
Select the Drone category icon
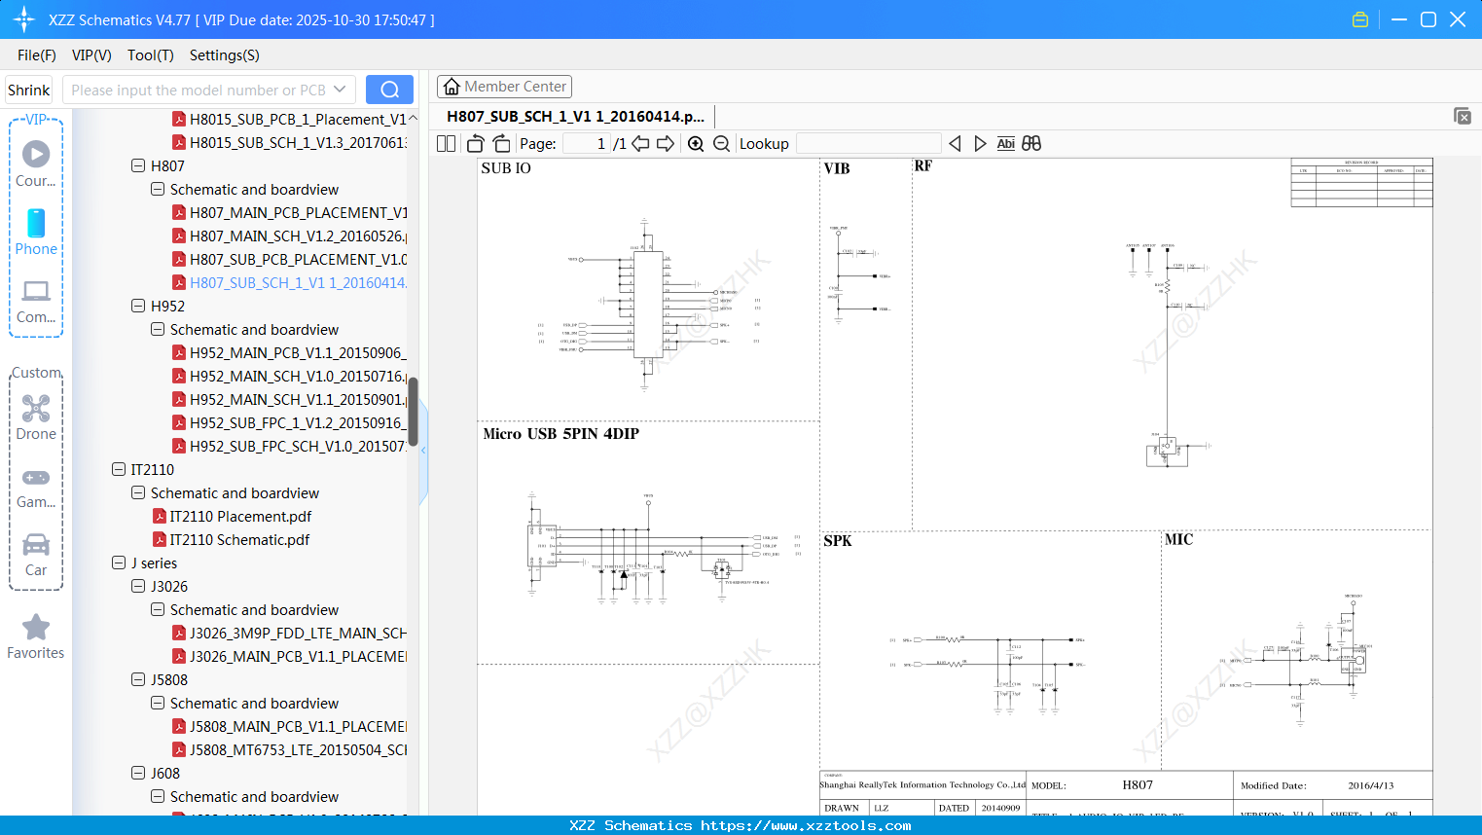pyautogui.click(x=36, y=417)
